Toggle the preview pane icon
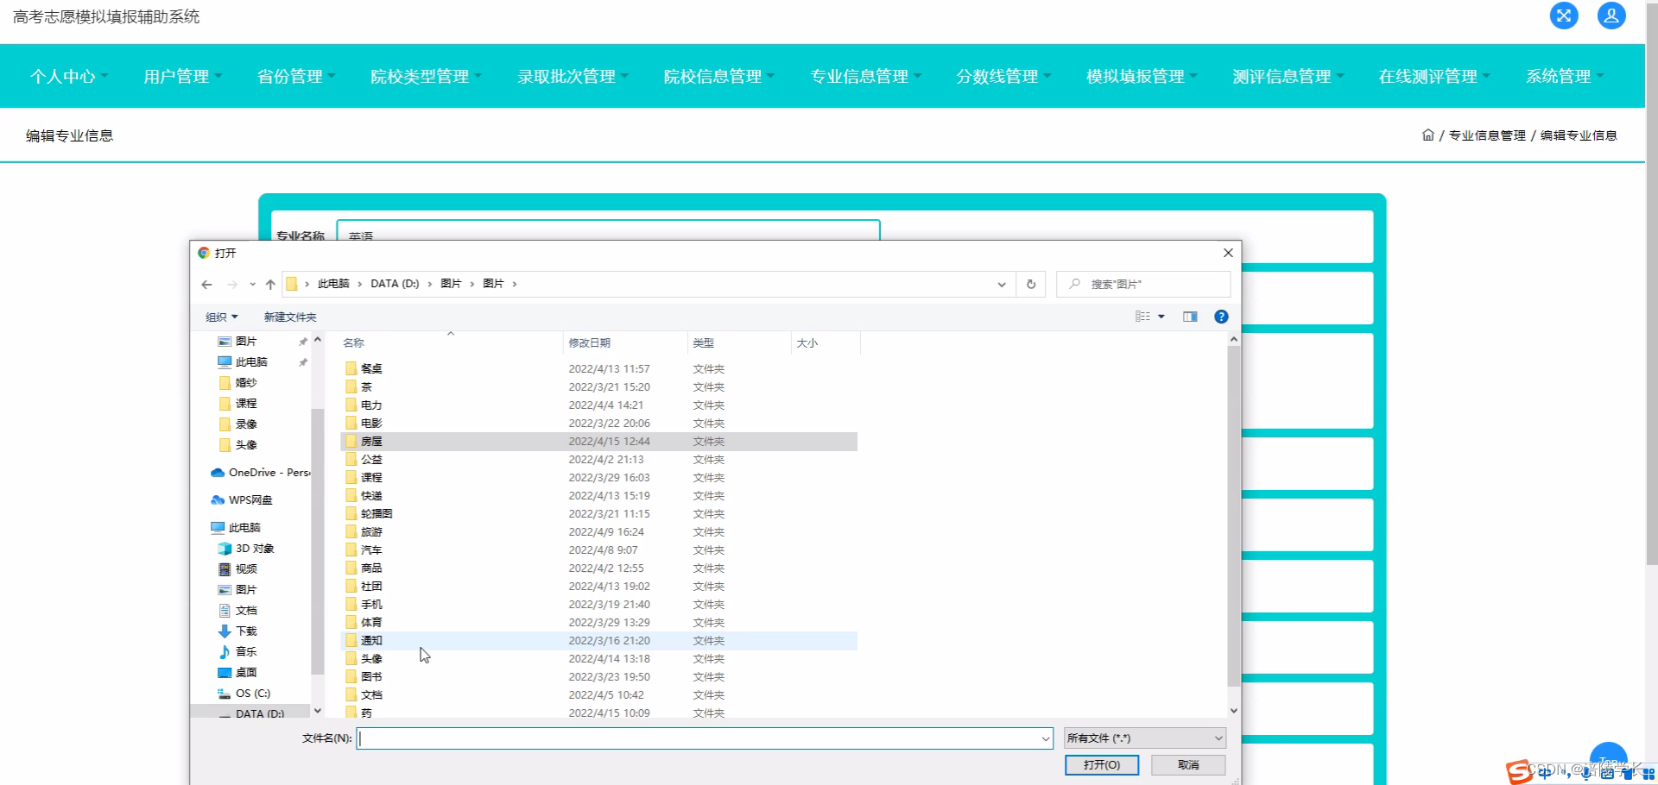Image resolution: width=1658 pixels, height=785 pixels. [x=1190, y=317]
